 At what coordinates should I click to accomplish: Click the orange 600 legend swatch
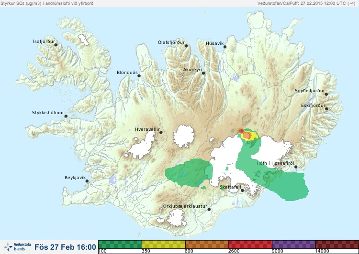(207, 244)
